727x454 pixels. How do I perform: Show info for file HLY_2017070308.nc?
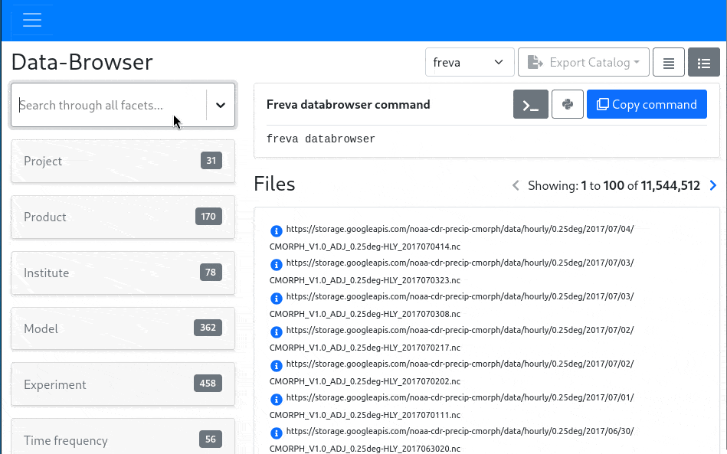[x=277, y=299]
